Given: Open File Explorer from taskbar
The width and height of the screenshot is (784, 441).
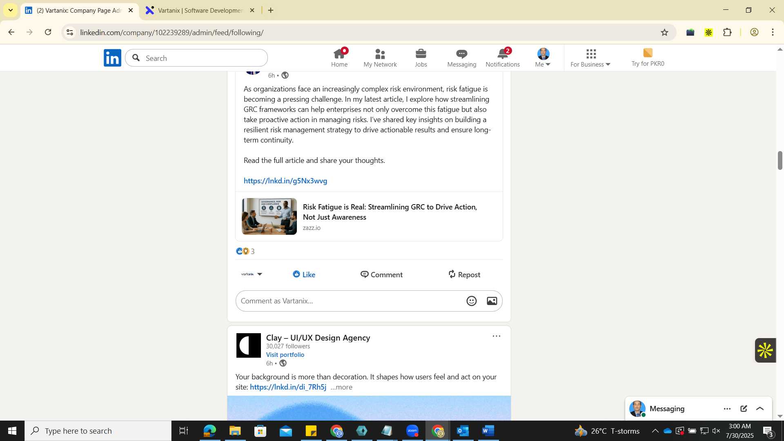Looking at the screenshot, I should click(235, 431).
